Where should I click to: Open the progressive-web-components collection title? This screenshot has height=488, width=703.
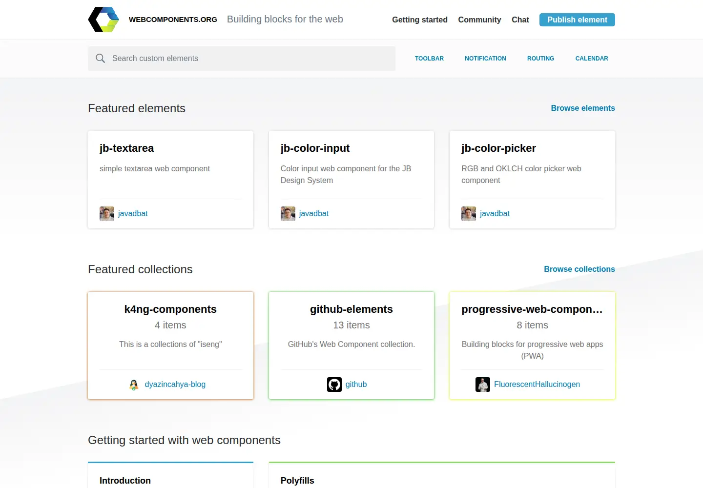coord(532,309)
